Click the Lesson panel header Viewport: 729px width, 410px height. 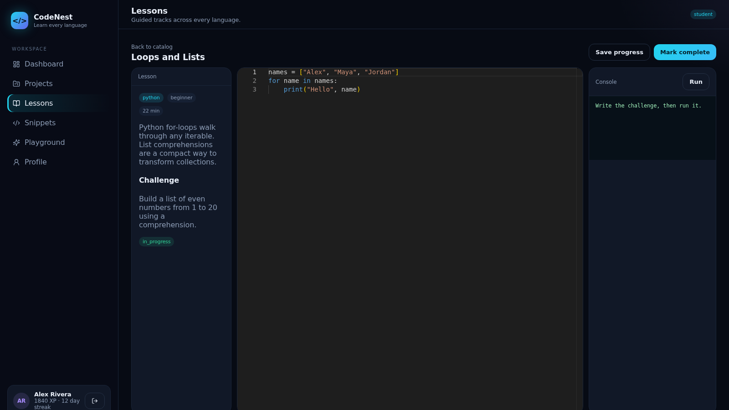click(181, 77)
